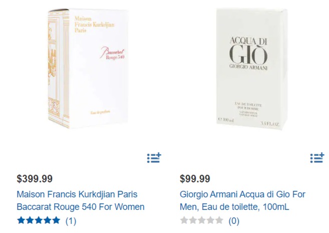The image size is (329, 233).
Task: Open the (1) review count
Action: click(71, 221)
